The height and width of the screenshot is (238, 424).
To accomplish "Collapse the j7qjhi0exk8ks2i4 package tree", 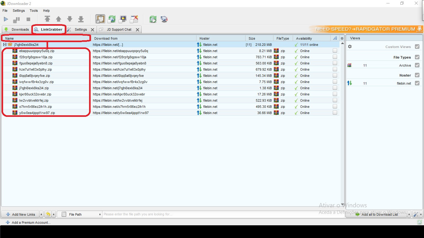I will (x=5, y=45).
